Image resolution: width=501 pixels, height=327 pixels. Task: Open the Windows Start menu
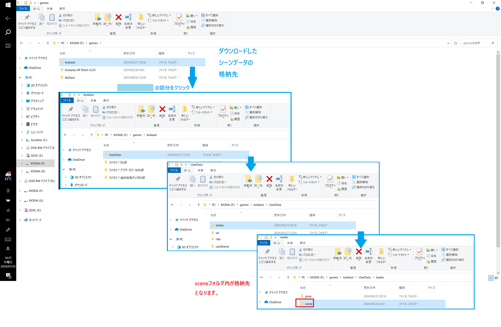(x=8, y=5)
